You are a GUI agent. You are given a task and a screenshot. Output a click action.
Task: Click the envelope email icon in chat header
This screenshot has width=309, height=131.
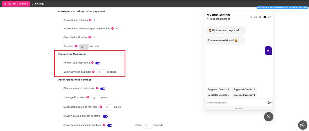(x=265, y=17)
